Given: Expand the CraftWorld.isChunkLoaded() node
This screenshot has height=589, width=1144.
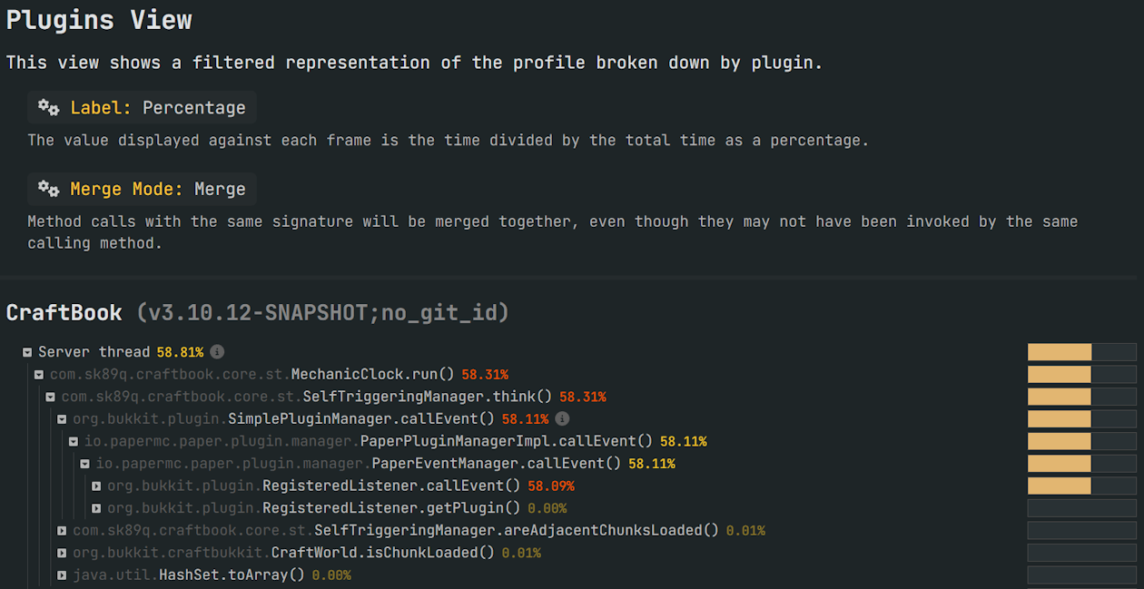Looking at the screenshot, I should [x=62, y=552].
